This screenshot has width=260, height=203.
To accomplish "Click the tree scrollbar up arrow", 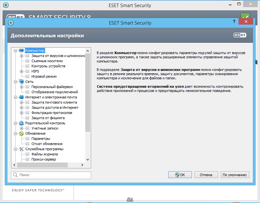I will point(88,51).
